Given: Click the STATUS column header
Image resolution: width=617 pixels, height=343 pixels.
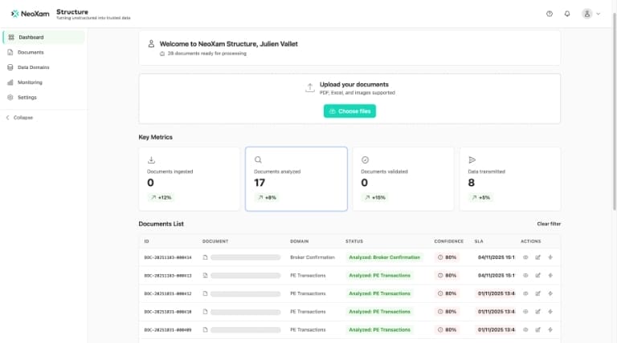Looking at the screenshot, I should click(354, 241).
